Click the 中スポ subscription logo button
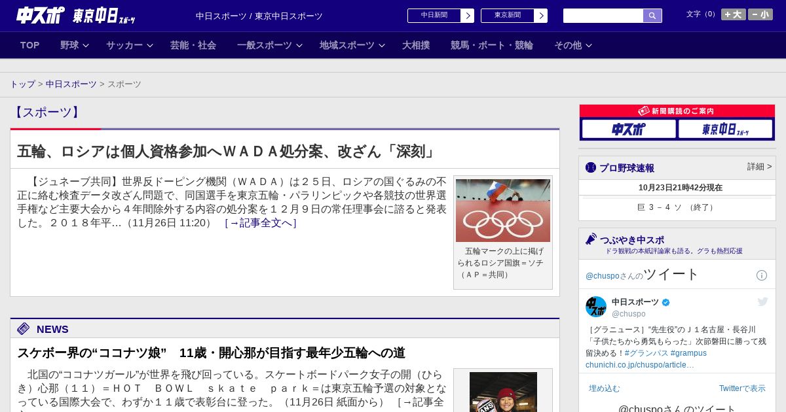 pyautogui.click(x=629, y=129)
